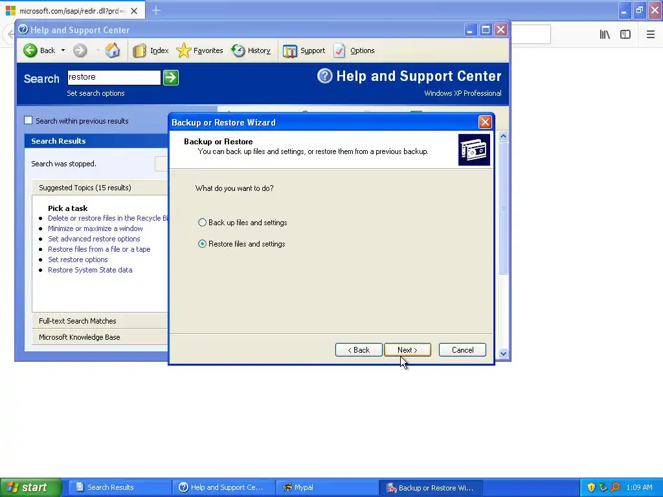Click scrollbar down arrow in Help content pane
663x497 pixels.
pyautogui.click(x=503, y=354)
